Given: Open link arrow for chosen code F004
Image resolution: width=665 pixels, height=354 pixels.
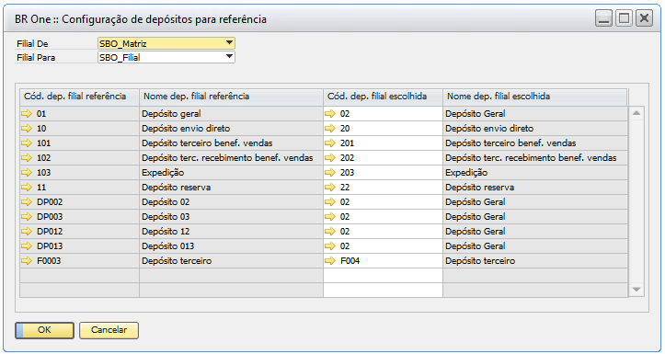Looking at the screenshot, I should [x=330, y=261].
